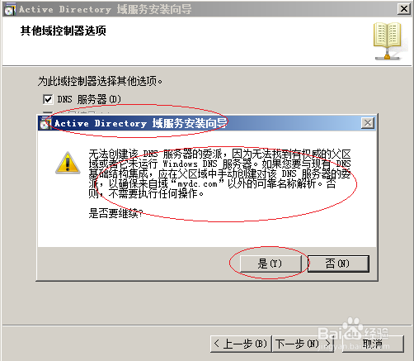Click the main wizard window title icon
This screenshot has height=361, width=414.
(x=10, y=9)
